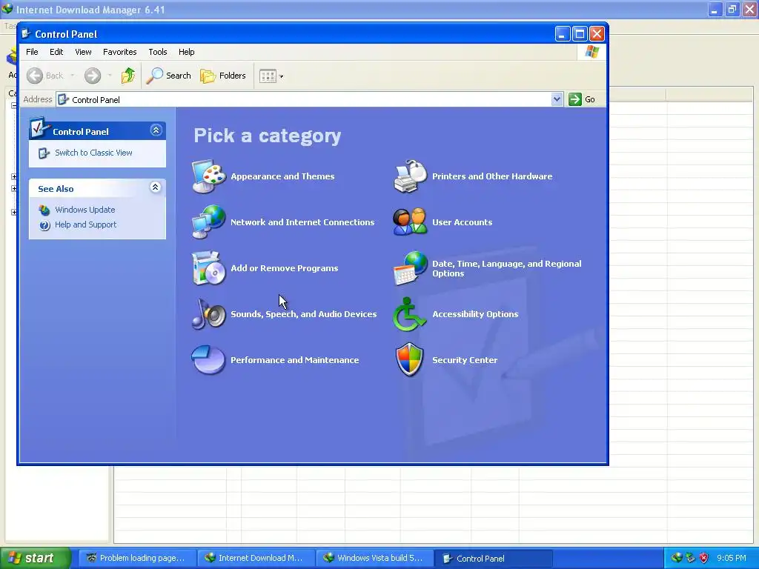Viewport: 759px width, 569px height.
Task: Click the Switch to Classic View icon
Action: (x=44, y=153)
